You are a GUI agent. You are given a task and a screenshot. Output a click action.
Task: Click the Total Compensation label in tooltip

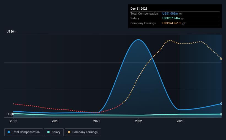click(144, 14)
